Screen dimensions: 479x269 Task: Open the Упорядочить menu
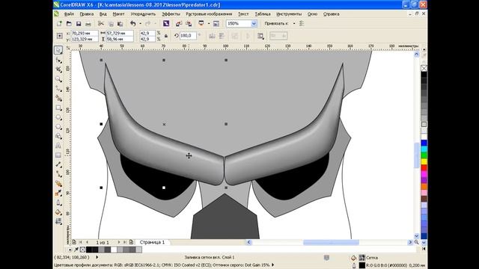pos(143,14)
